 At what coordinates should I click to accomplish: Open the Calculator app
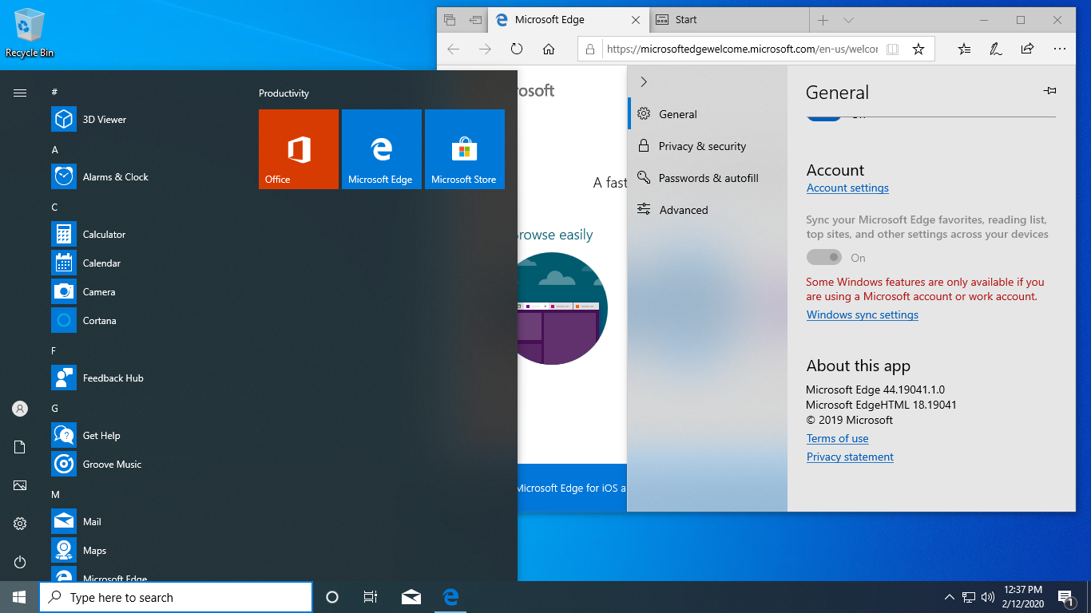coord(144,235)
